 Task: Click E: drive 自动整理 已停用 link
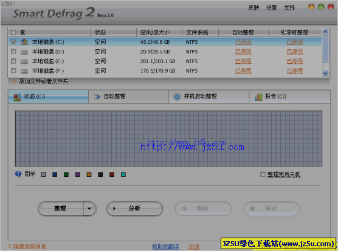pyautogui.click(x=243, y=61)
